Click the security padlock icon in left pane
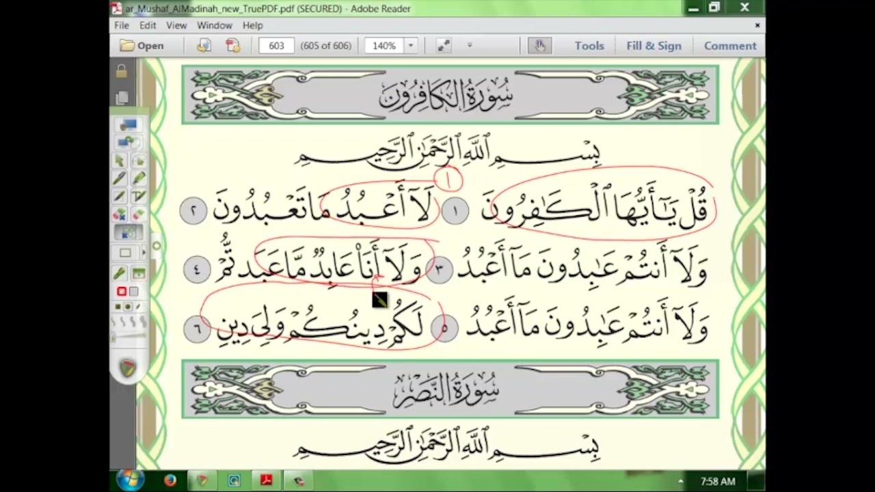Viewport: 875px width, 492px height. coord(122,71)
